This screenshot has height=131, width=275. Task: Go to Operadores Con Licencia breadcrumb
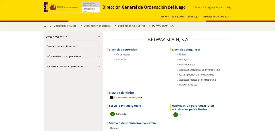(x=97, y=26)
